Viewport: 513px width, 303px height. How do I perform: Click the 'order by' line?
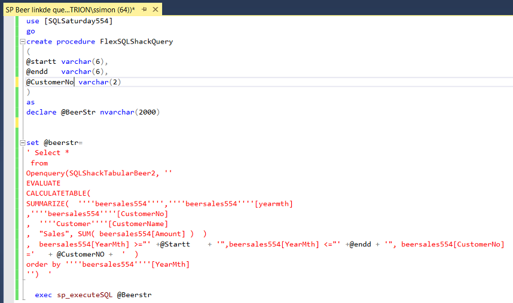[x=108, y=264]
